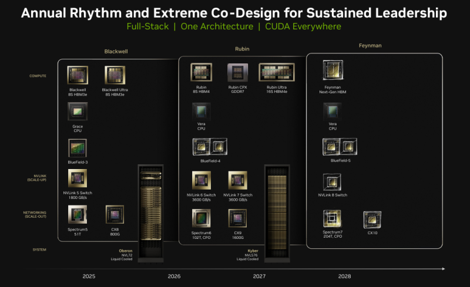
Task: Click the 'CUDA Everywhere' subtitle text
Action: 303,26
